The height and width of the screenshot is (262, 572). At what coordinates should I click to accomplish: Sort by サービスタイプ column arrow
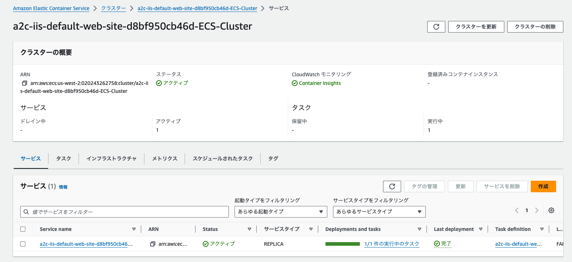click(311, 229)
